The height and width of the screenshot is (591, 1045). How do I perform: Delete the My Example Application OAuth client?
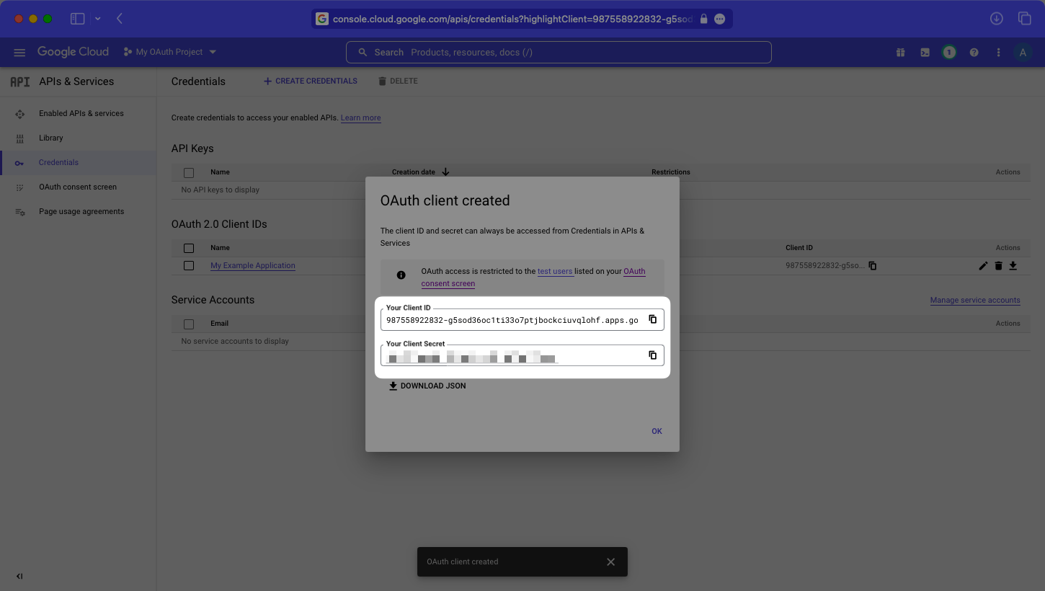point(998,265)
